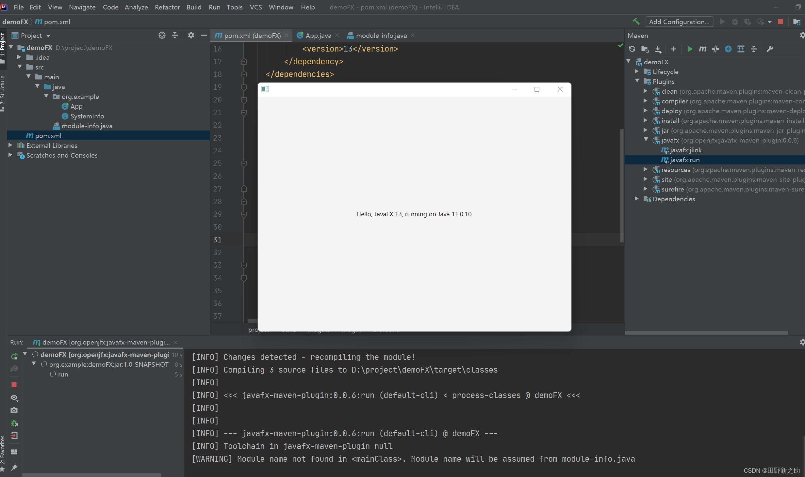Click the Maven panel horizontal scrollbar

[706, 333]
